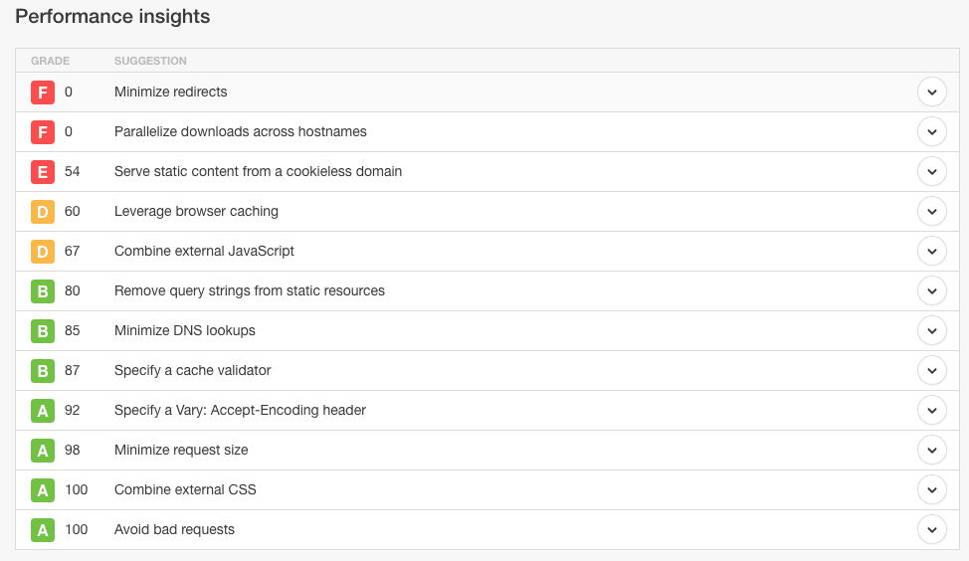
Task: Click the Avoid bad requests suggestion text
Action: click(174, 529)
